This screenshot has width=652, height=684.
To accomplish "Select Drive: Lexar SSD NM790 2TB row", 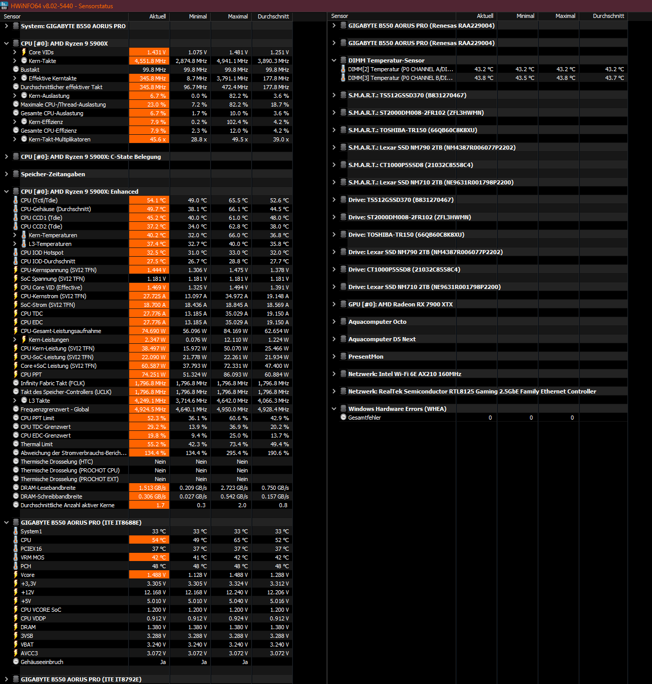I will (x=478, y=252).
